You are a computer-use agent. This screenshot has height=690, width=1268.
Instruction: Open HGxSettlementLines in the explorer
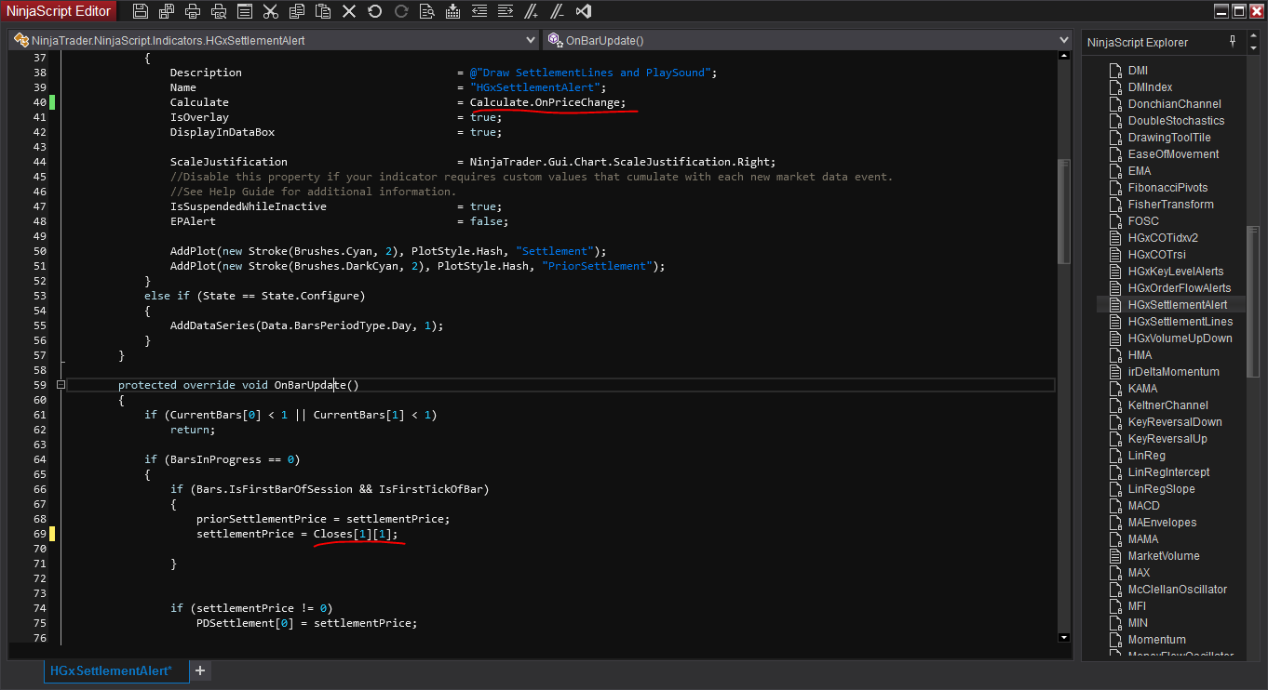click(1180, 322)
